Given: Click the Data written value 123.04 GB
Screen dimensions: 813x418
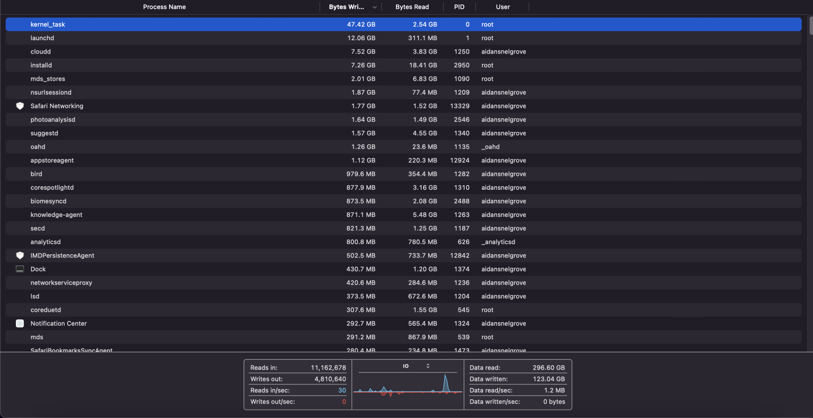Looking at the screenshot, I should (x=549, y=379).
